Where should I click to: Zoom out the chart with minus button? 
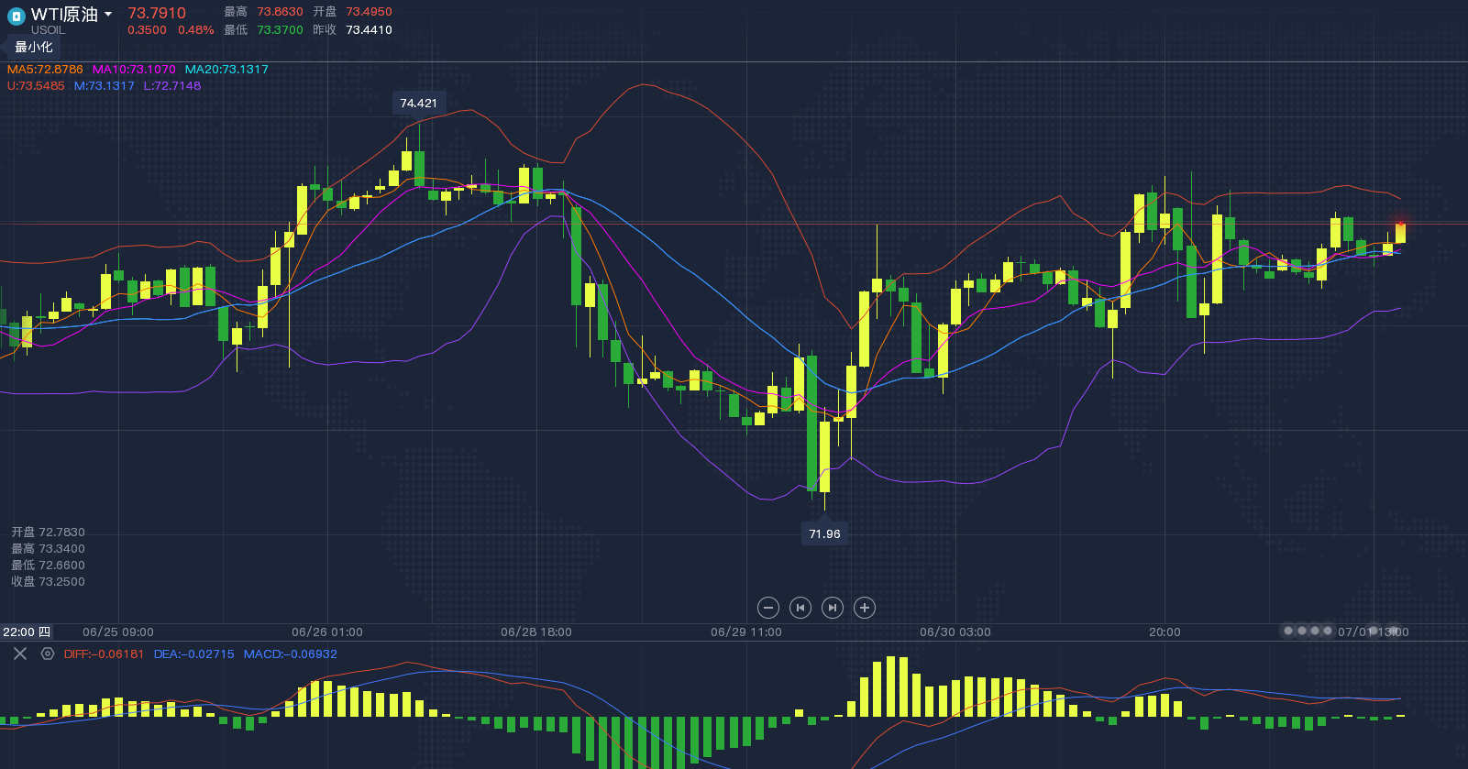click(768, 608)
